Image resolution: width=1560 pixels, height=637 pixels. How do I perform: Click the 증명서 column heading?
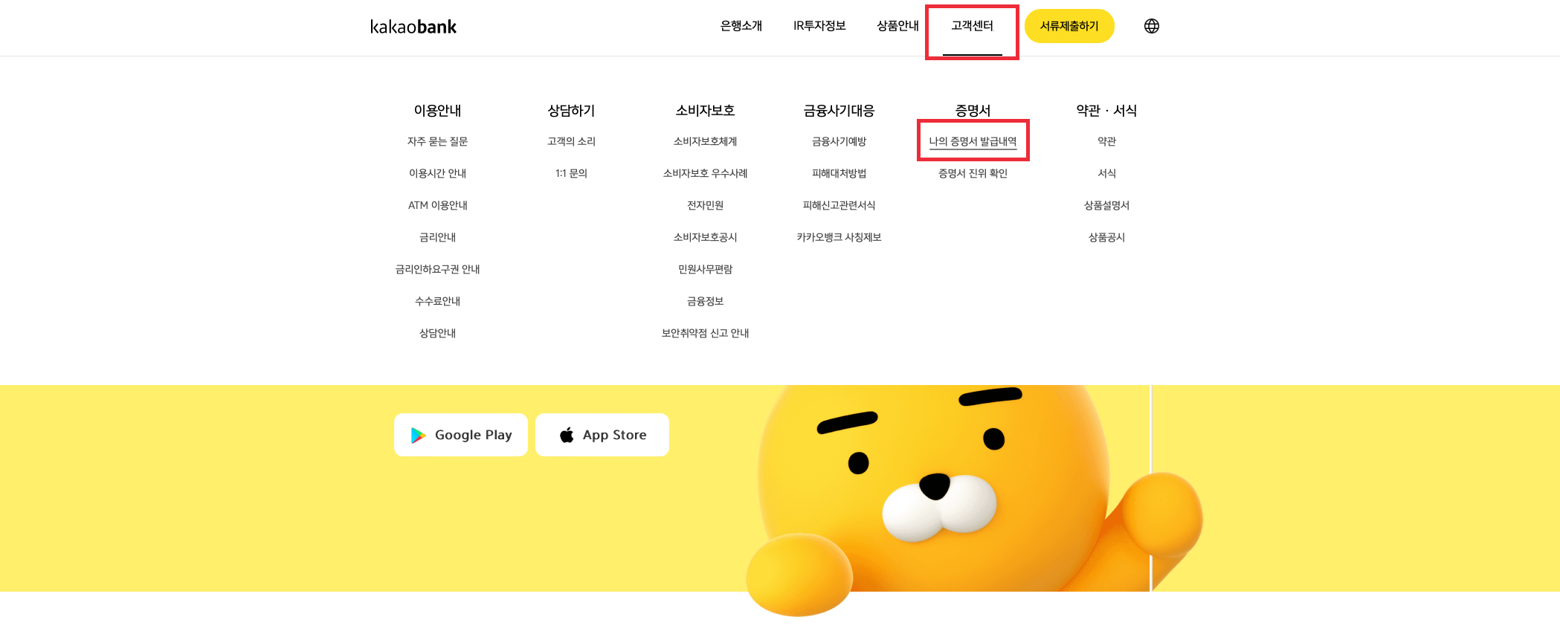coord(973,111)
